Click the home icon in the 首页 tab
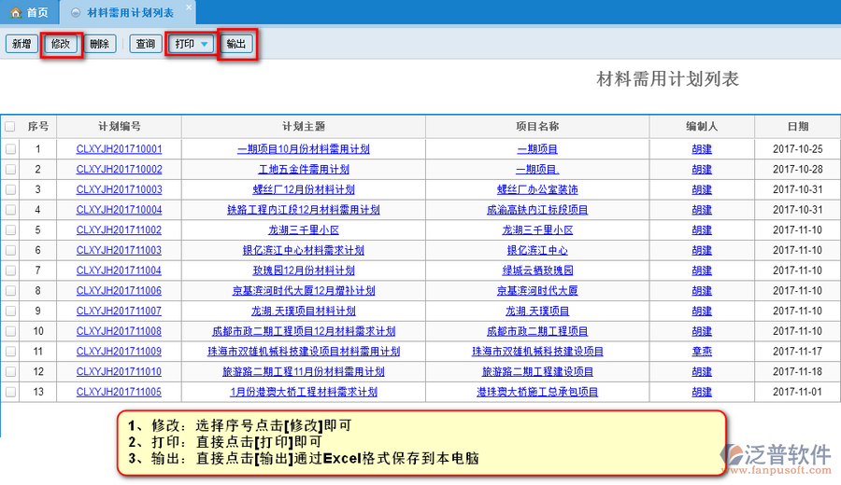The height and width of the screenshot is (485, 841). (16, 12)
